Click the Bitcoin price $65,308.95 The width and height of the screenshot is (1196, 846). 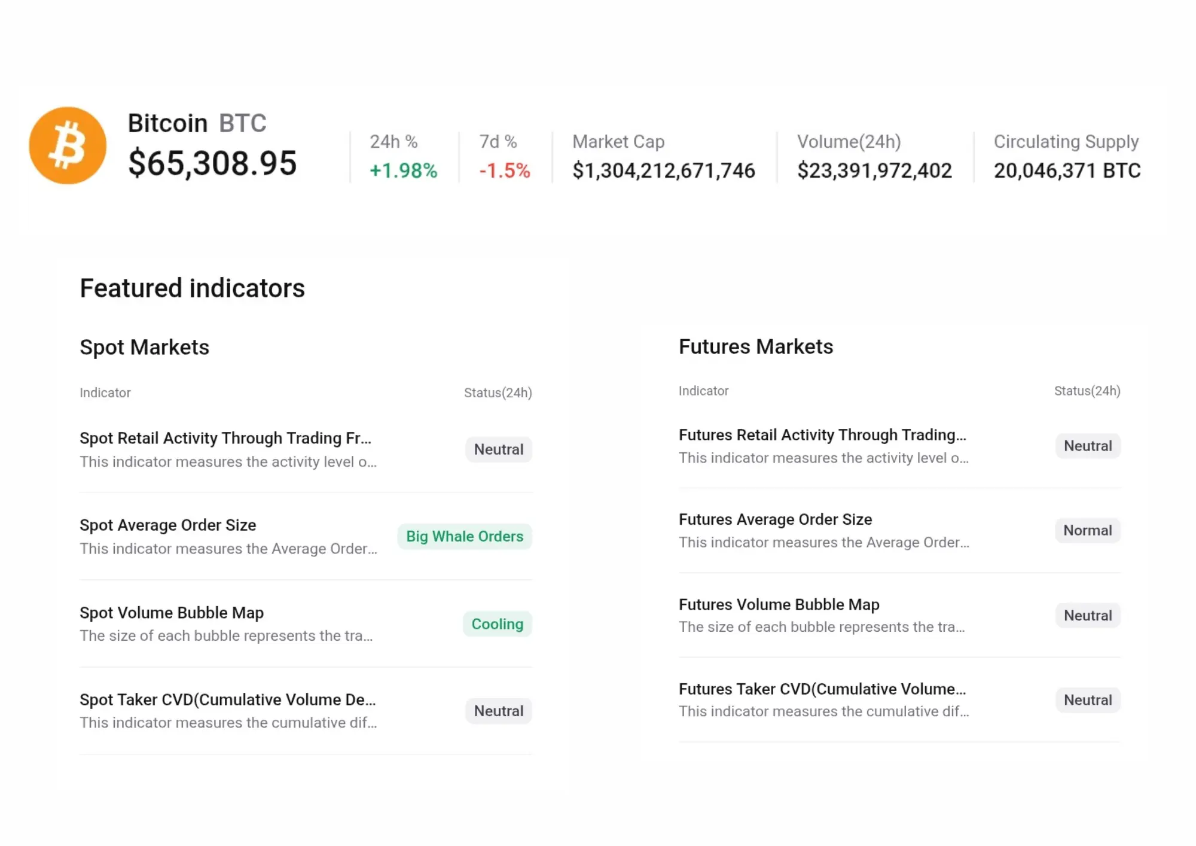coord(212,163)
